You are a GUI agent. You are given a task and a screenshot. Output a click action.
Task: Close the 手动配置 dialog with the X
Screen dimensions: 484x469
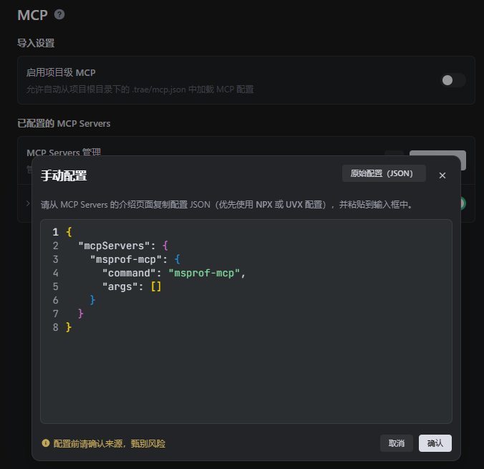tap(442, 175)
